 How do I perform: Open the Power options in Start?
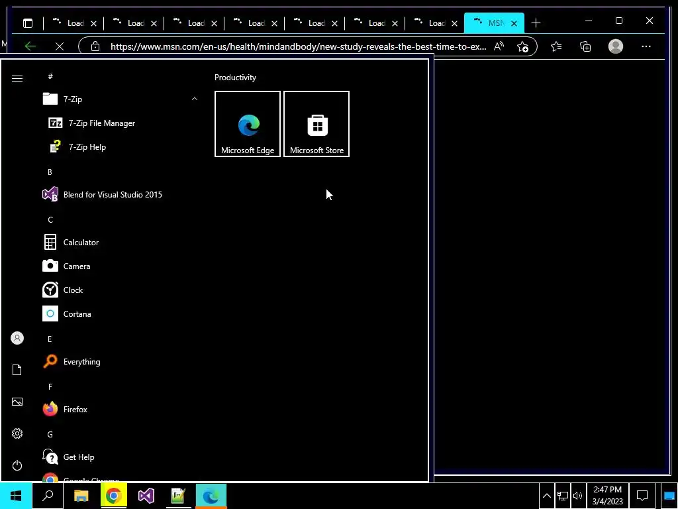click(17, 465)
